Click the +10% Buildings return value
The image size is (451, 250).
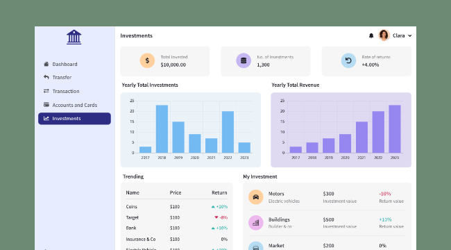pyautogui.click(x=385, y=219)
